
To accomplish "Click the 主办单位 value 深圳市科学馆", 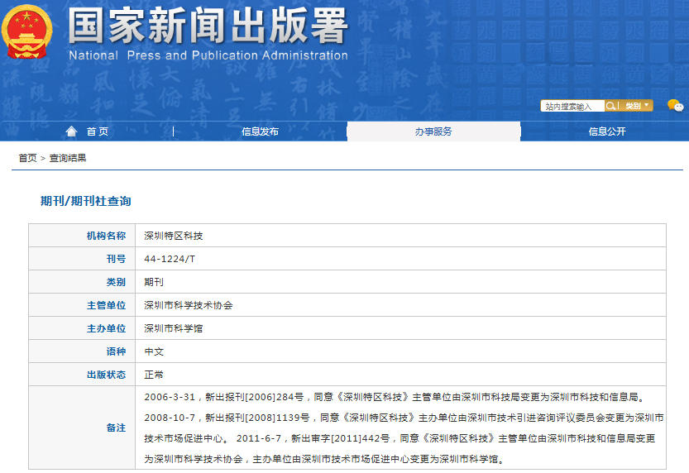I will 174,328.
